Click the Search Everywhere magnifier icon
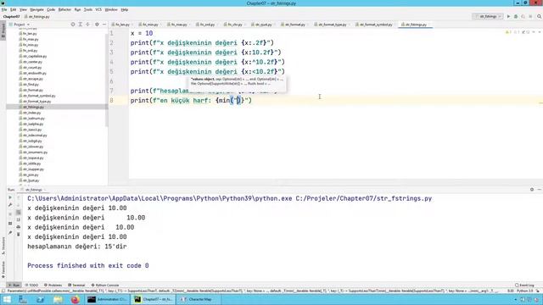 540,17
